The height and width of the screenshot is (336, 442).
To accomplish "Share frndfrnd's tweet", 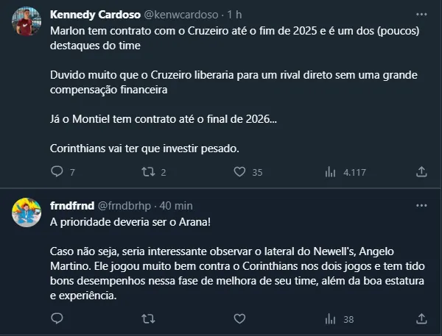I will 421,319.
